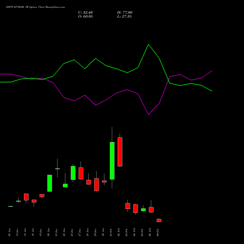Select the green 23 Jan candlestick
The image size is (244, 244).
tap(73, 173)
